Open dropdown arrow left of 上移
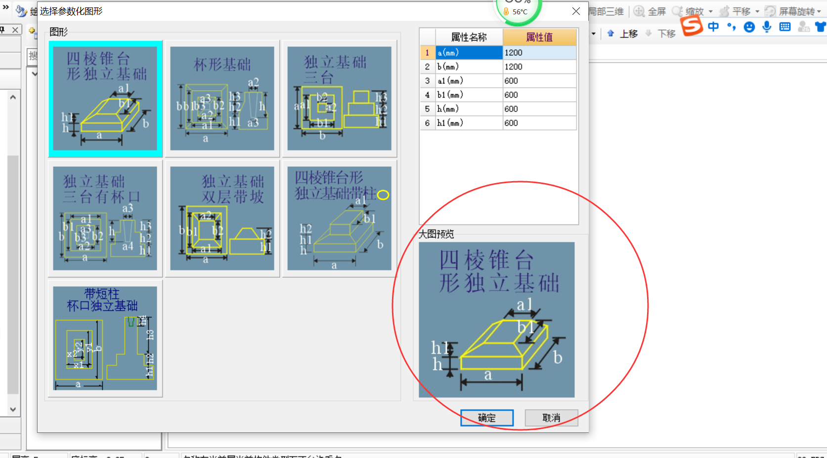Screen dimensions: 827x458 tap(594, 34)
